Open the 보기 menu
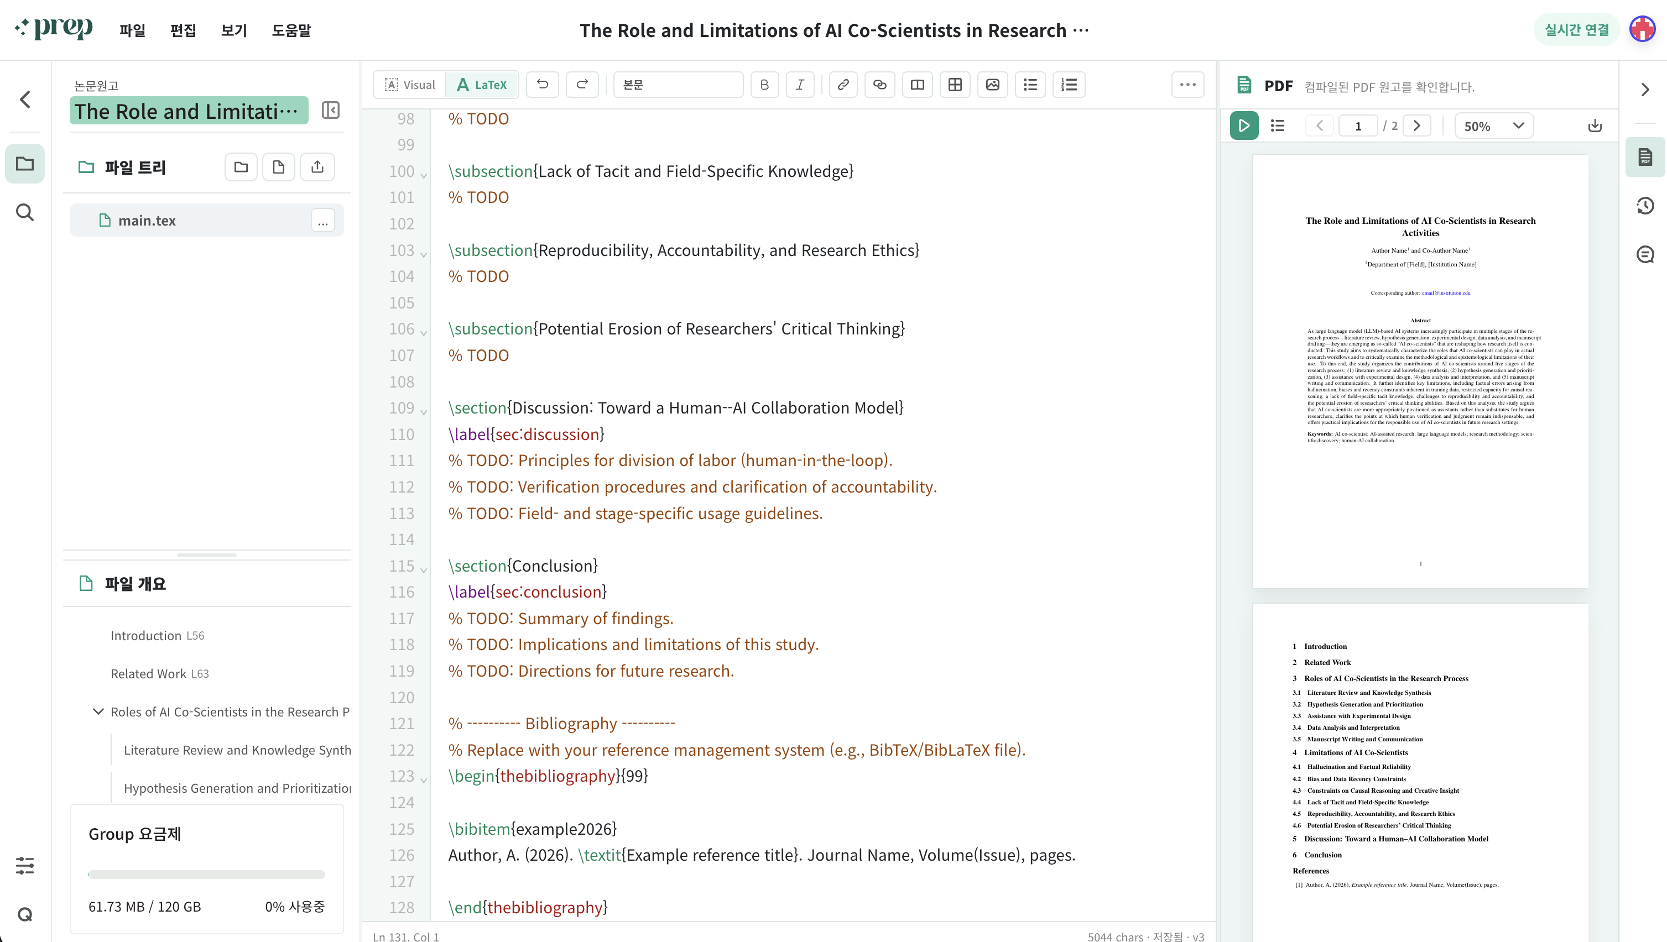The image size is (1667, 942). point(233,30)
